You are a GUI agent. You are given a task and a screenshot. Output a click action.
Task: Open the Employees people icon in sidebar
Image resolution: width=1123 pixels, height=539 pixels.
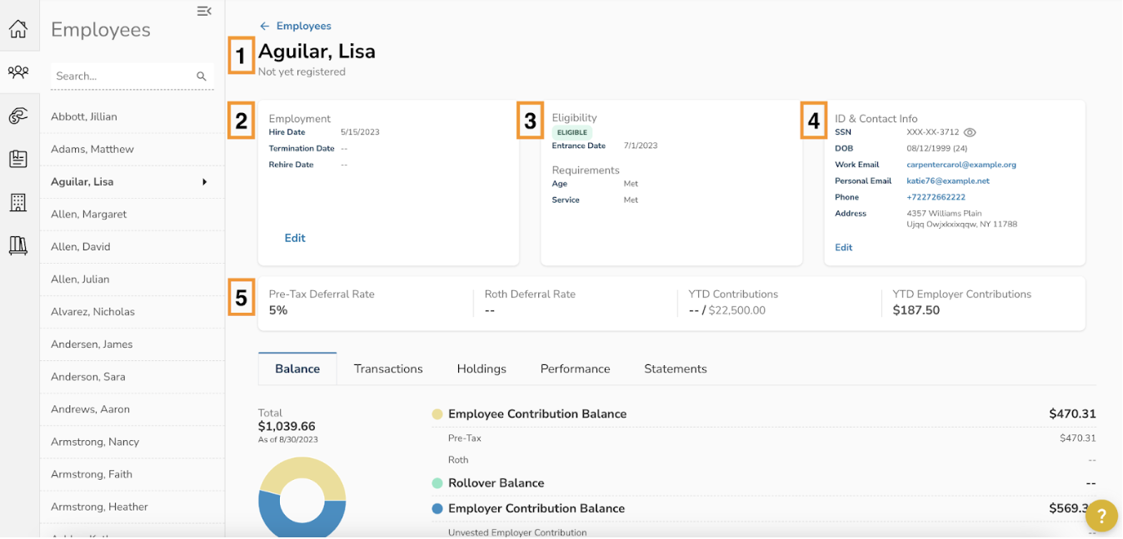click(x=18, y=72)
